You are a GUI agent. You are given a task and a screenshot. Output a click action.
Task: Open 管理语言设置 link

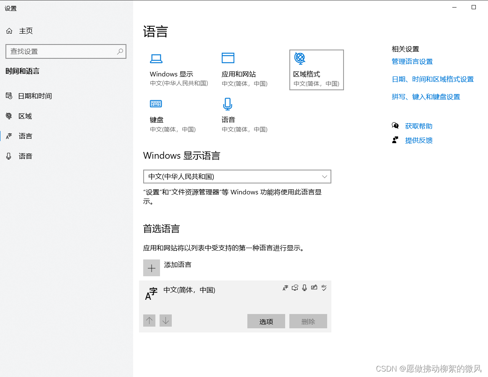pyautogui.click(x=412, y=62)
